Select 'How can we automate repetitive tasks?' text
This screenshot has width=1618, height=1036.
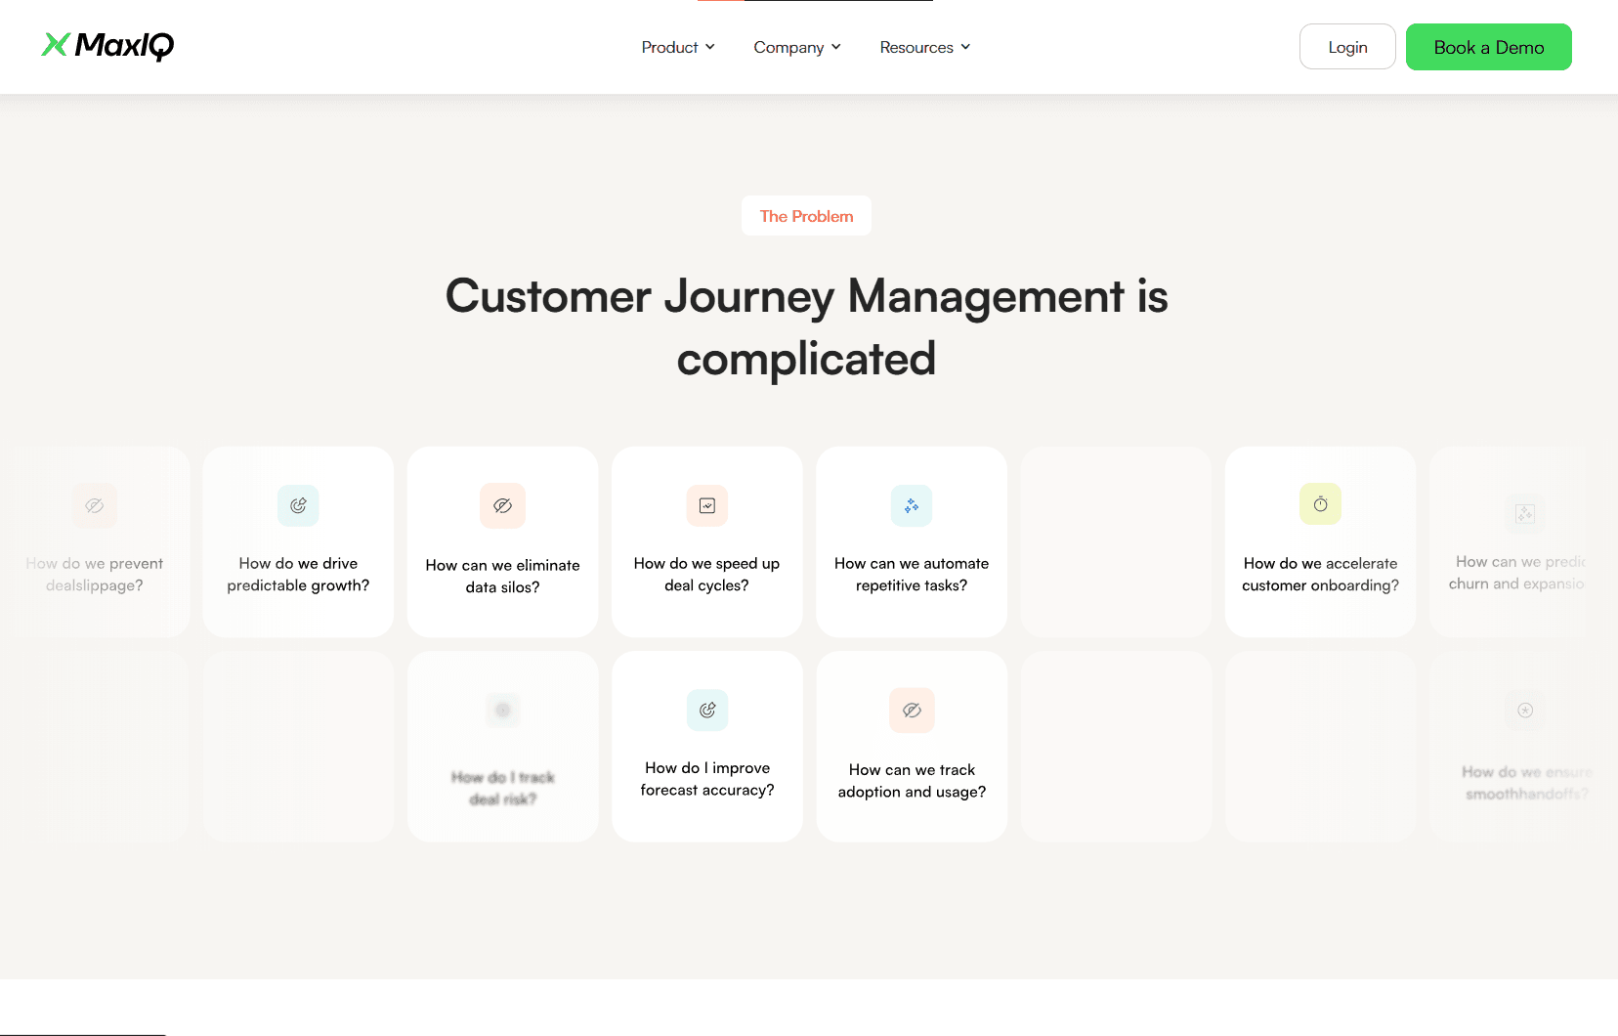click(912, 575)
